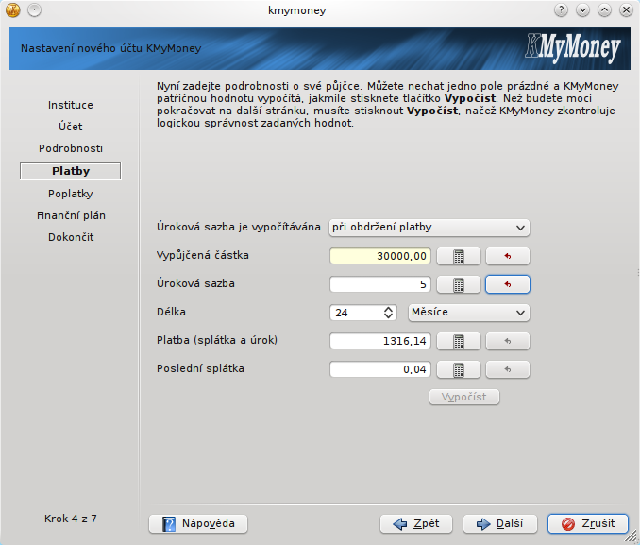
Task: Open calculator for Poslední splátka field
Action: pyautogui.click(x=459, y=369)
